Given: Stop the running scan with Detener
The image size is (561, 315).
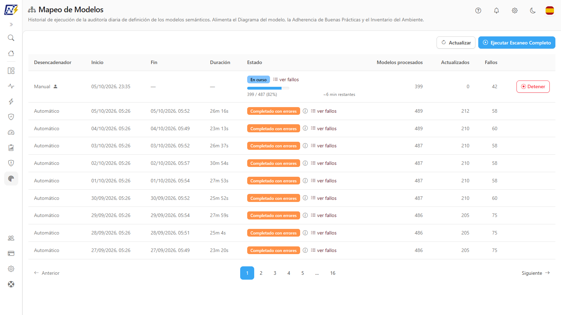Looking at the screenshot, I should [533, 86].
